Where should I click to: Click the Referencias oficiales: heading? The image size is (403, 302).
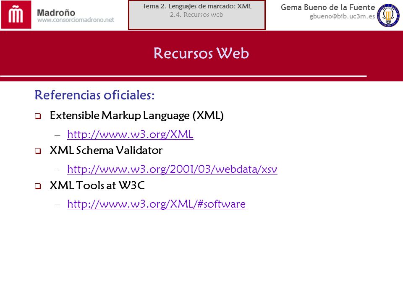pos(94,95)
